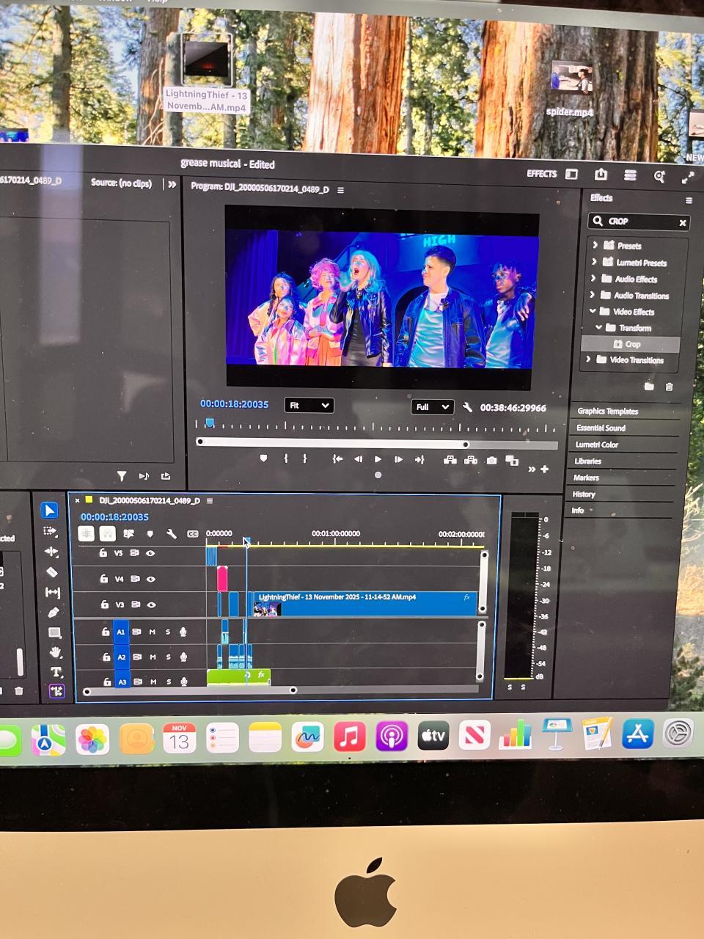Select the Razor tool

point(52,572)
